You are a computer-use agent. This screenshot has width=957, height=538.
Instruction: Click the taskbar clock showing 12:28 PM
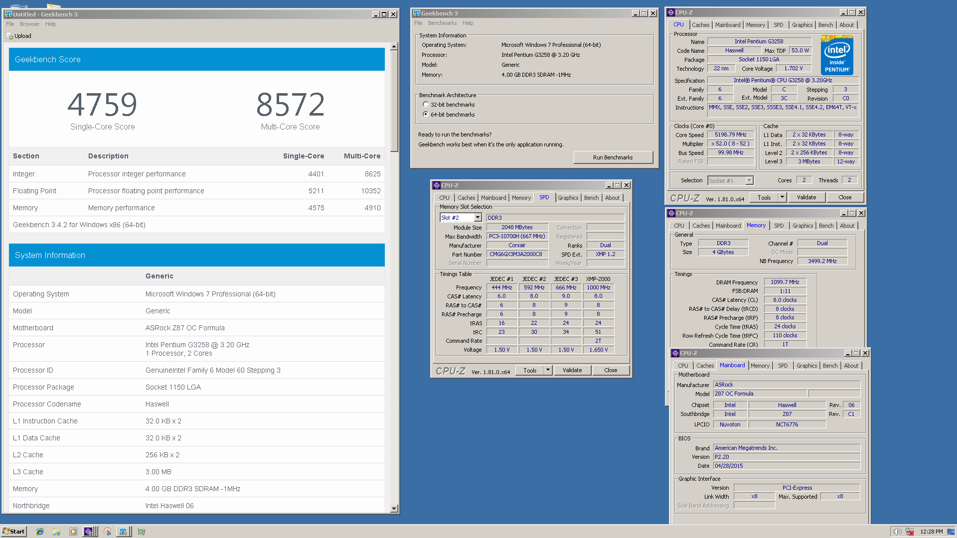(931, 532)
